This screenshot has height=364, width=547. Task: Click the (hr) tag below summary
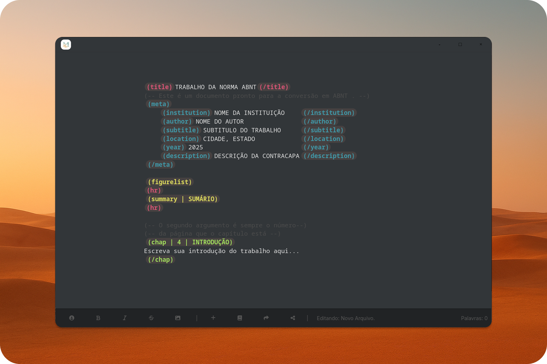tap(154, 208)
